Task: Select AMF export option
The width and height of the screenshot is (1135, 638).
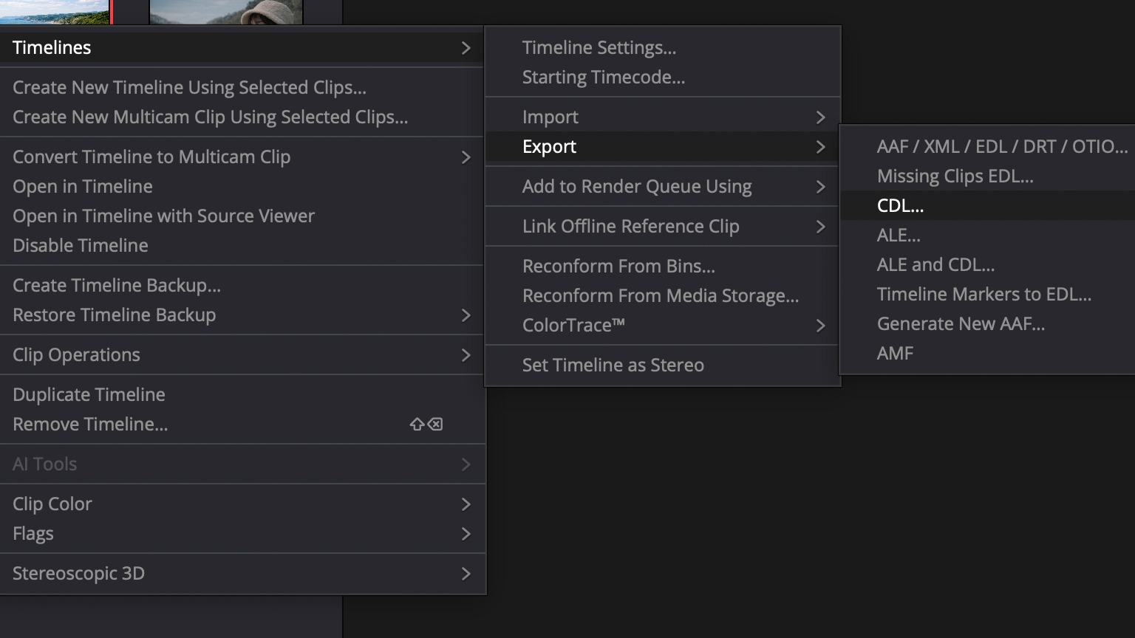Action: (895, 354)
